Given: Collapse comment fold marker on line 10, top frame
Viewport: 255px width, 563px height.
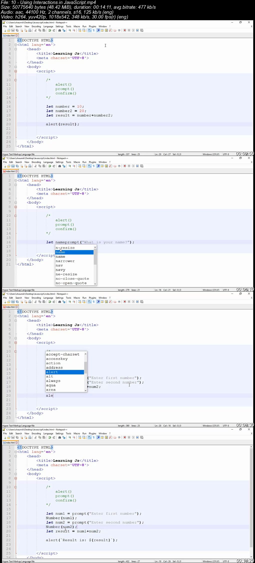Looking at the screenshot, I should click(x=15, y=80).
